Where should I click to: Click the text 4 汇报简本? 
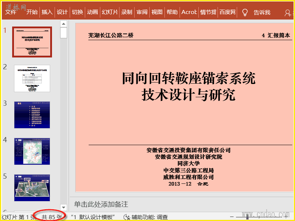click(276, 35)
